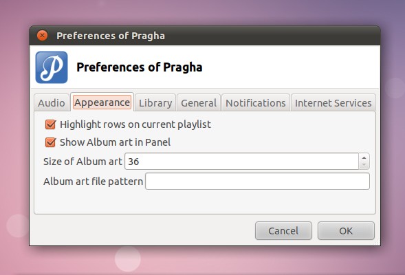The width and height of the screenshot is (405, 275).
Task: Click the Highlight rows on current playlist label
Action: [x=135, y=124]
